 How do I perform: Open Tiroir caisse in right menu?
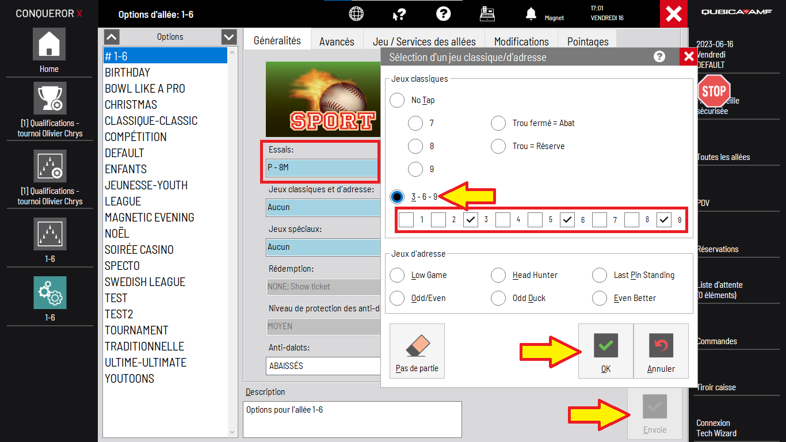click(716, 387)
